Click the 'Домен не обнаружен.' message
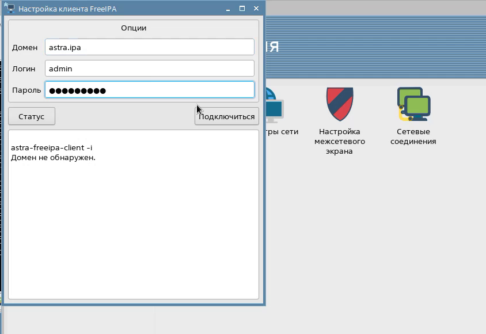 pyautogui.click(x=54, y=157)
